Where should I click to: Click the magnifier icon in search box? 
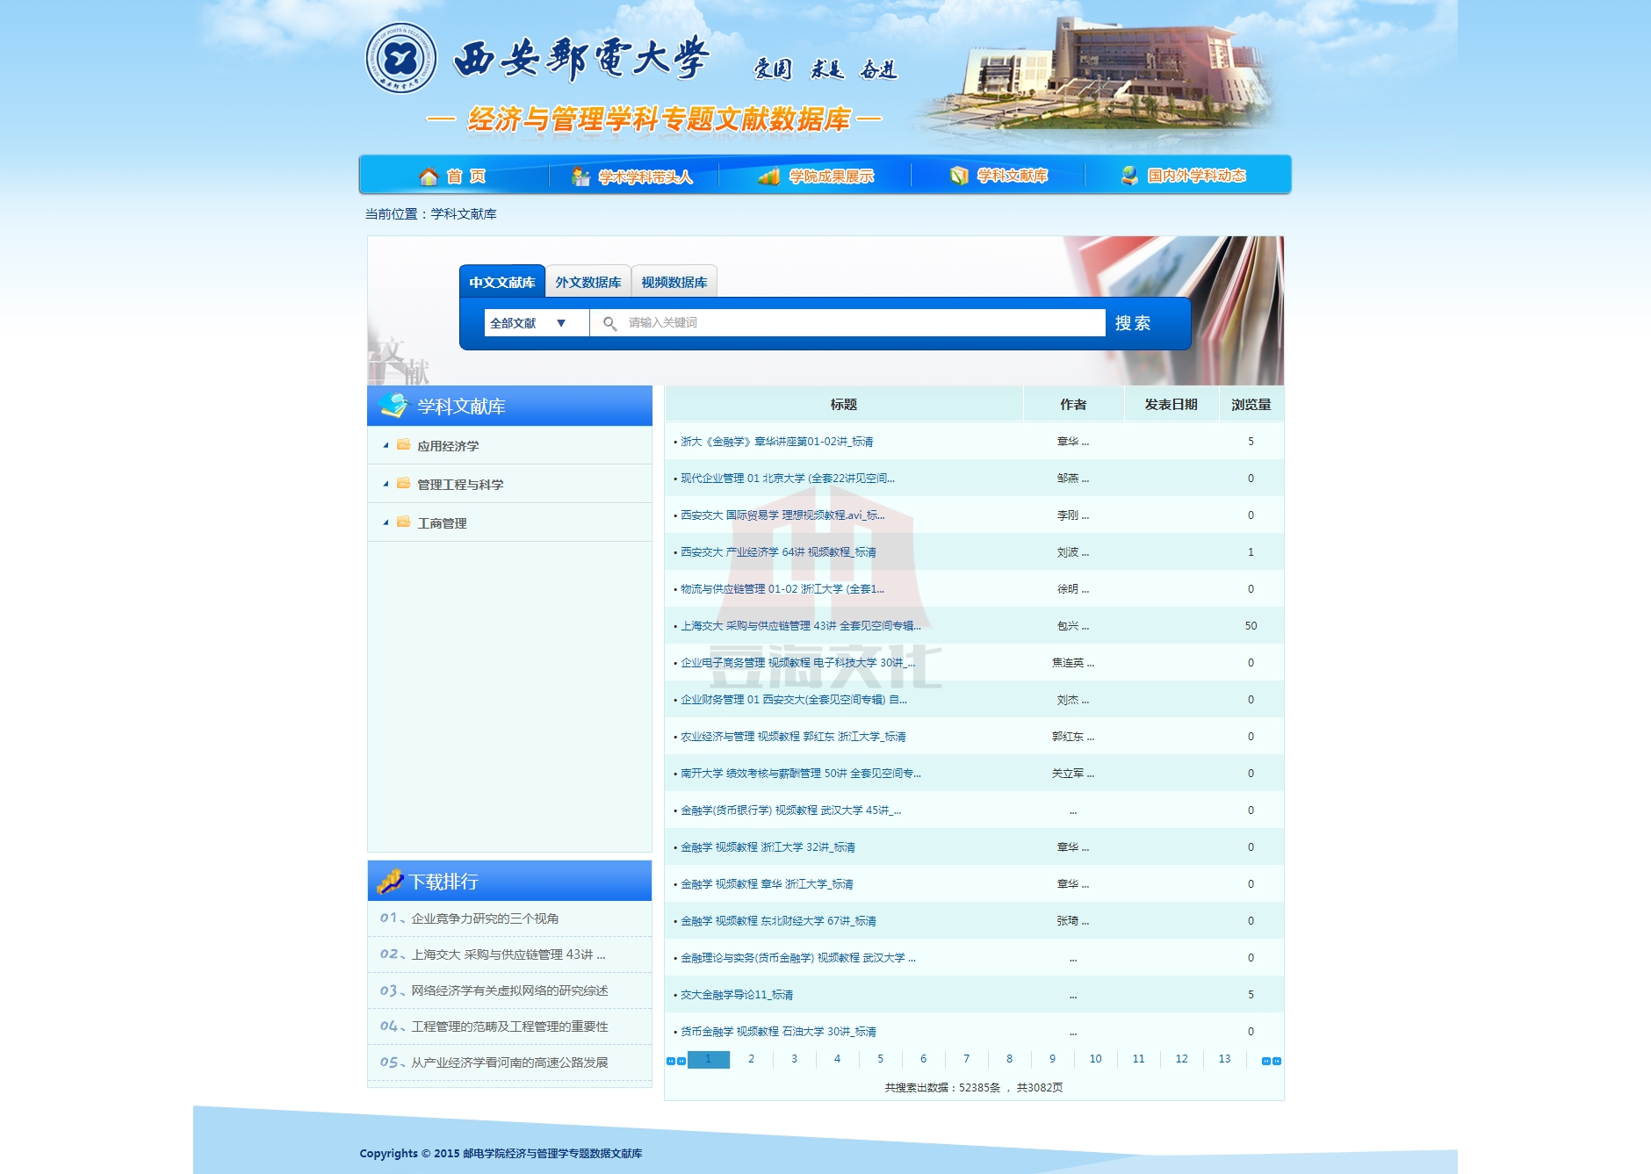[x=609, y=323]
